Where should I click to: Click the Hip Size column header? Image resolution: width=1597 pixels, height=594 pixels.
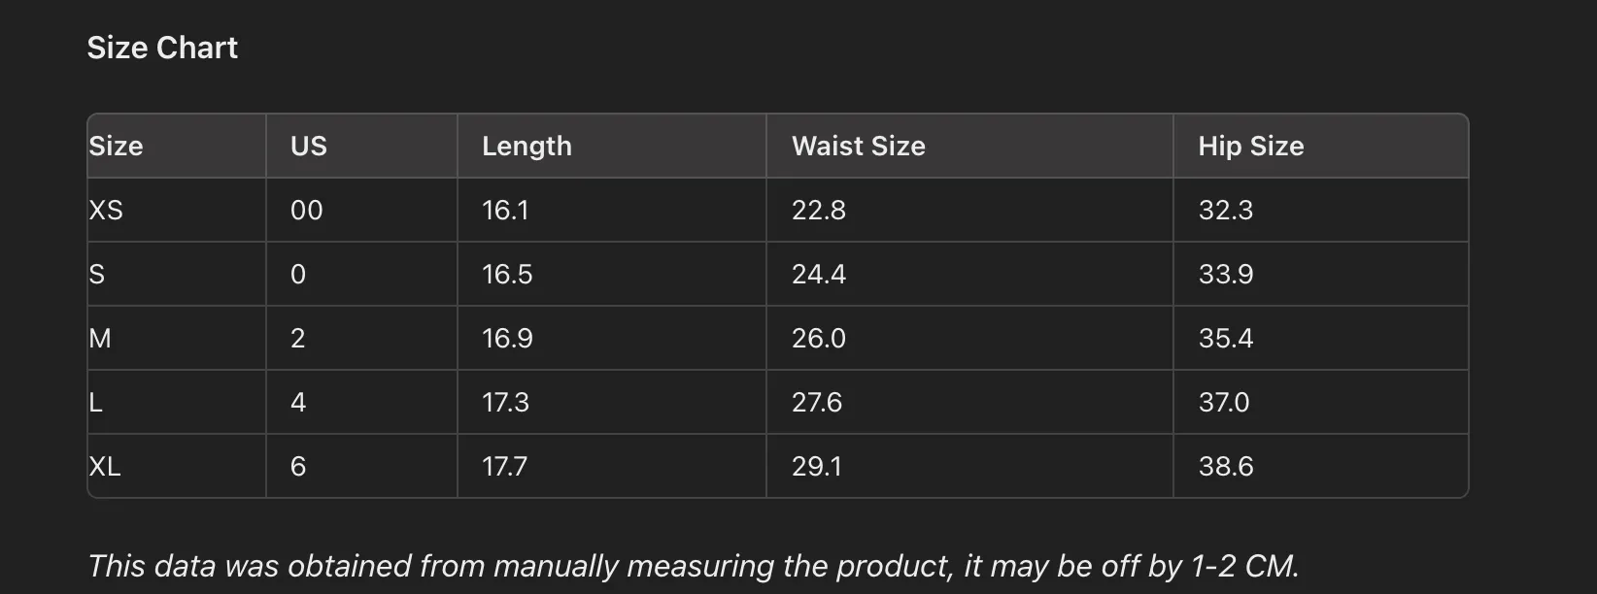point(1321,146)
